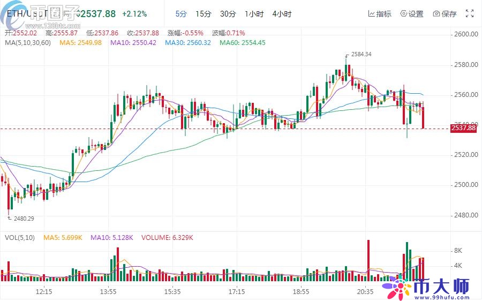Switch to the 30分 timeframe
Viewport: 482px width, 301px height.
[228, 13]
